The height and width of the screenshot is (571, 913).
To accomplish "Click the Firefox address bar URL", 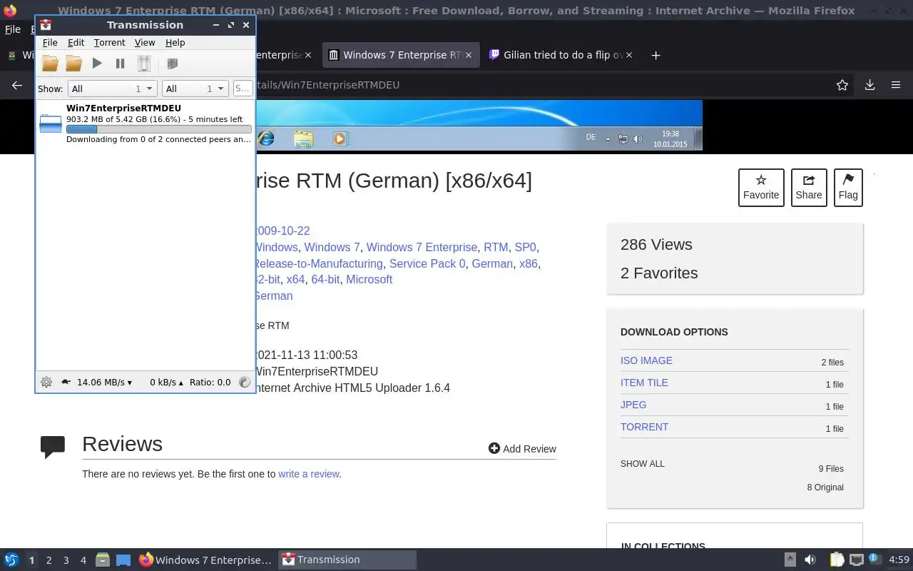I will (x=327, y=85).
